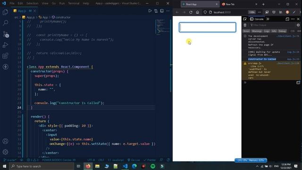The height and width of the screenshot is (170, 302).
Task: Open the Help menu in VS Code
Action: click(86, 3)
